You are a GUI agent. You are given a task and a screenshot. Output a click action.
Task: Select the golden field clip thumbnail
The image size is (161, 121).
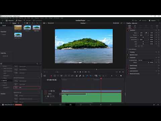(18, 28)
